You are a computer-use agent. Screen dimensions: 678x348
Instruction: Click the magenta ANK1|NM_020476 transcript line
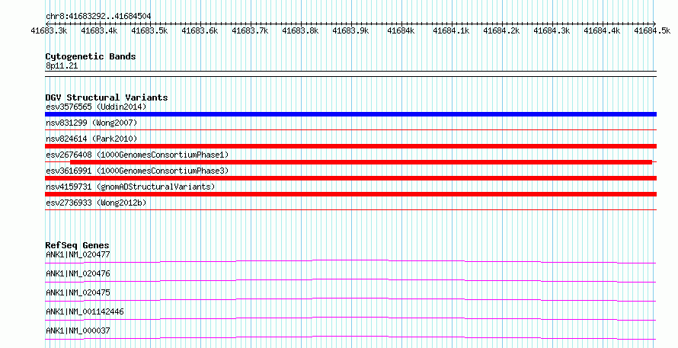pyautogui.click(x=350, y=280)
